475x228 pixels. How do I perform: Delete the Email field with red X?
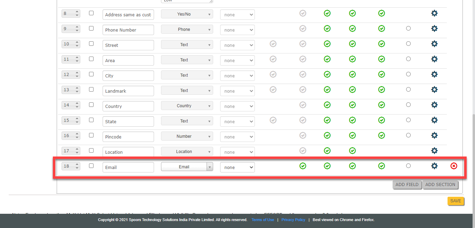click(454, 166)
